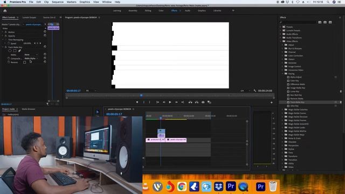The image size is (345, 194).
Task: Select the rectangle mask tool under Track Matte Key
Action: tap(15, 51)
